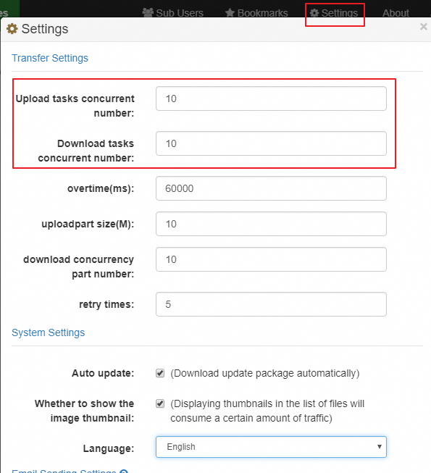Click the retry times input field
The height and width of the screenshot is (473, 431).
pyautogui.click(x=271, y=304)
